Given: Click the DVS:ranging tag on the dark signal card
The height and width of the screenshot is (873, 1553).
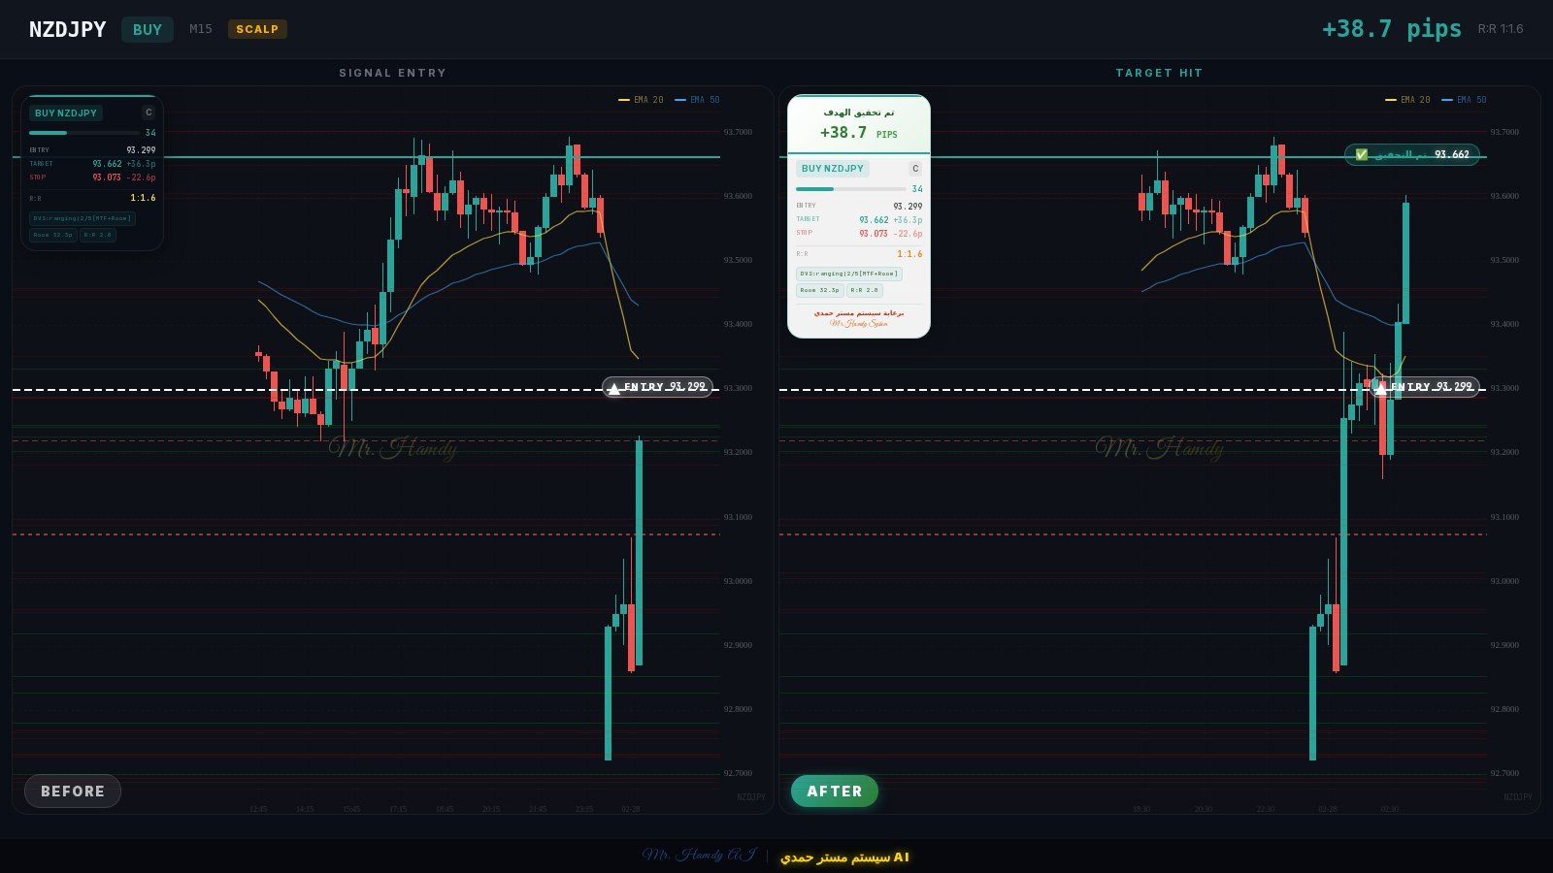Looking at the screenshot, I should click(x=82, y=218).
